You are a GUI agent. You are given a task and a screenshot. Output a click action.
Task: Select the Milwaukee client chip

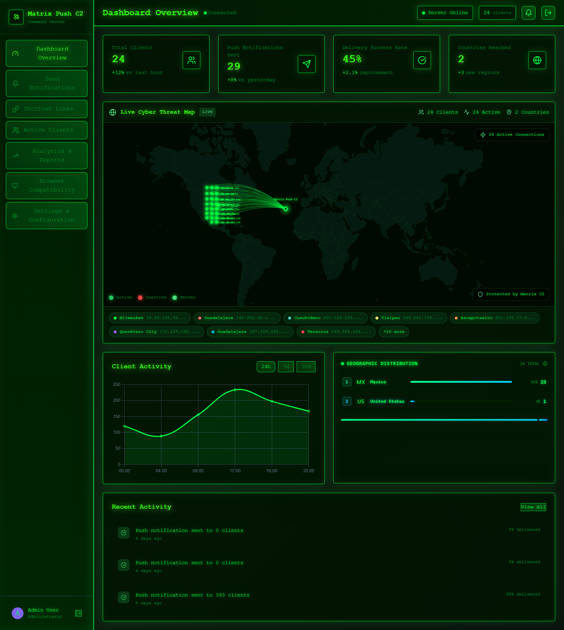tap(150, 318)
